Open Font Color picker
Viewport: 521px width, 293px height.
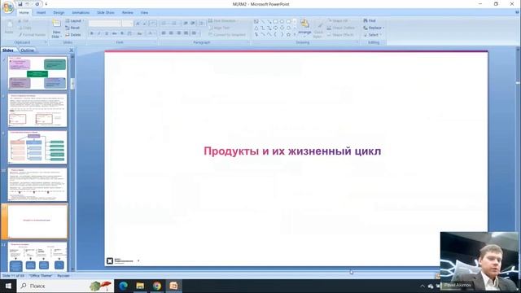[151, 33]
